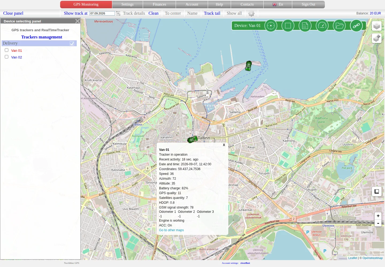Open the document report icon for Van 01
This screenshot has height=267, width=385.
coord(305,26)
